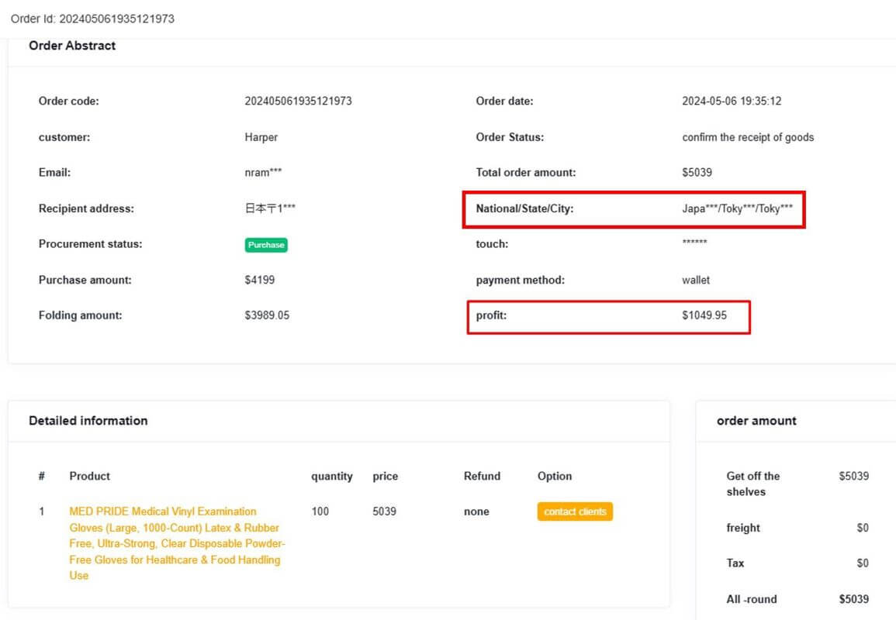Click the Detailed information section header
Image resolution: width=896 pixels, height=620 pixels.
[x=88, y=420]
